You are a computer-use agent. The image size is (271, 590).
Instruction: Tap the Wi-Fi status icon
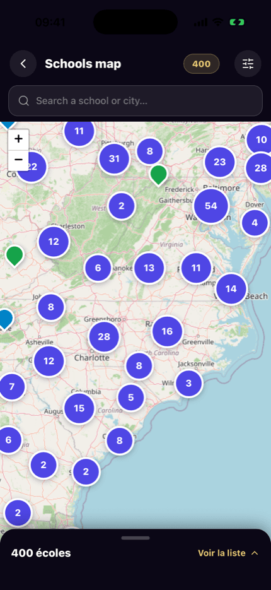217,22
